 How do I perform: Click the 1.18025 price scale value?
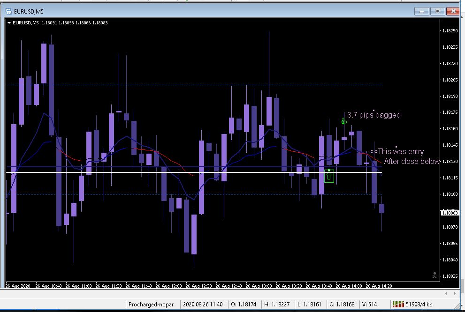(450, 276)
